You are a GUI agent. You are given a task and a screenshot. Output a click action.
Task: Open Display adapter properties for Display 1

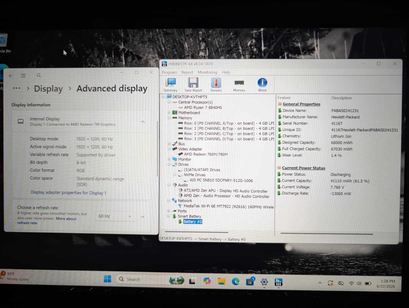tap(68, 193)
